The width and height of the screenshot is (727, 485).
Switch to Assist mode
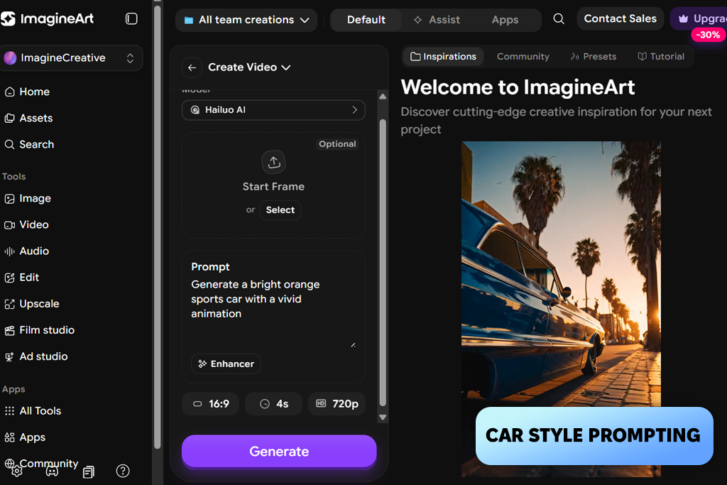pos(437,20)
